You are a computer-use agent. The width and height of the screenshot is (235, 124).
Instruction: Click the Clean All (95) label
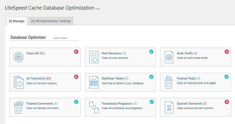[36, 53]
